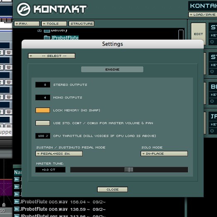Click the CPU Throttle label text
The image size is (217, 217).
pos(104,136)
